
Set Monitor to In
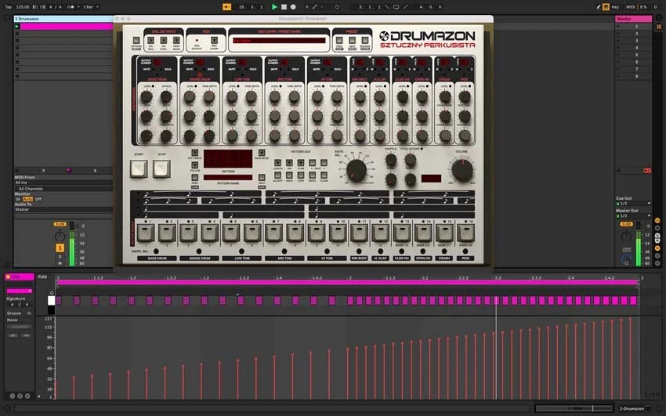[x=18, y=199]
